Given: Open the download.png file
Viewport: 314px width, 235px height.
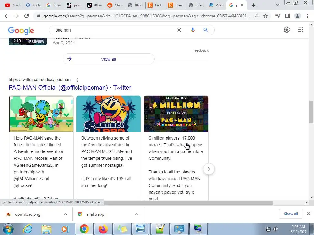Looking at the screenshot, I should point(28,214).
